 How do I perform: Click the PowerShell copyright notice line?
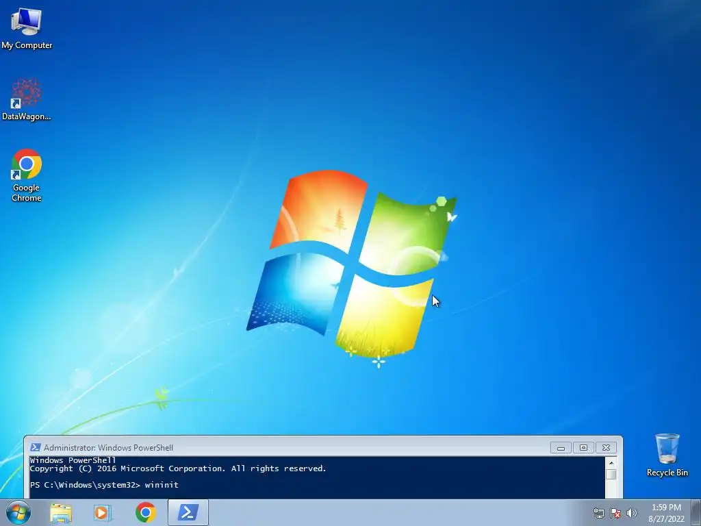click(x=178, y=468)
